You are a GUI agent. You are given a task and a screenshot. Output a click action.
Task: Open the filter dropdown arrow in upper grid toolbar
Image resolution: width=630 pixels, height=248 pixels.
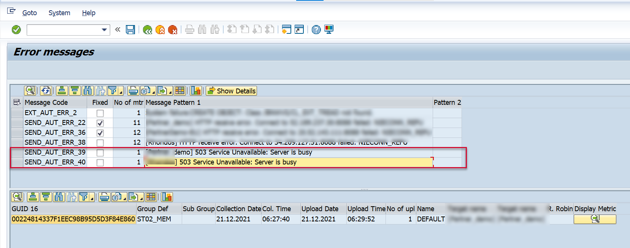121,92
